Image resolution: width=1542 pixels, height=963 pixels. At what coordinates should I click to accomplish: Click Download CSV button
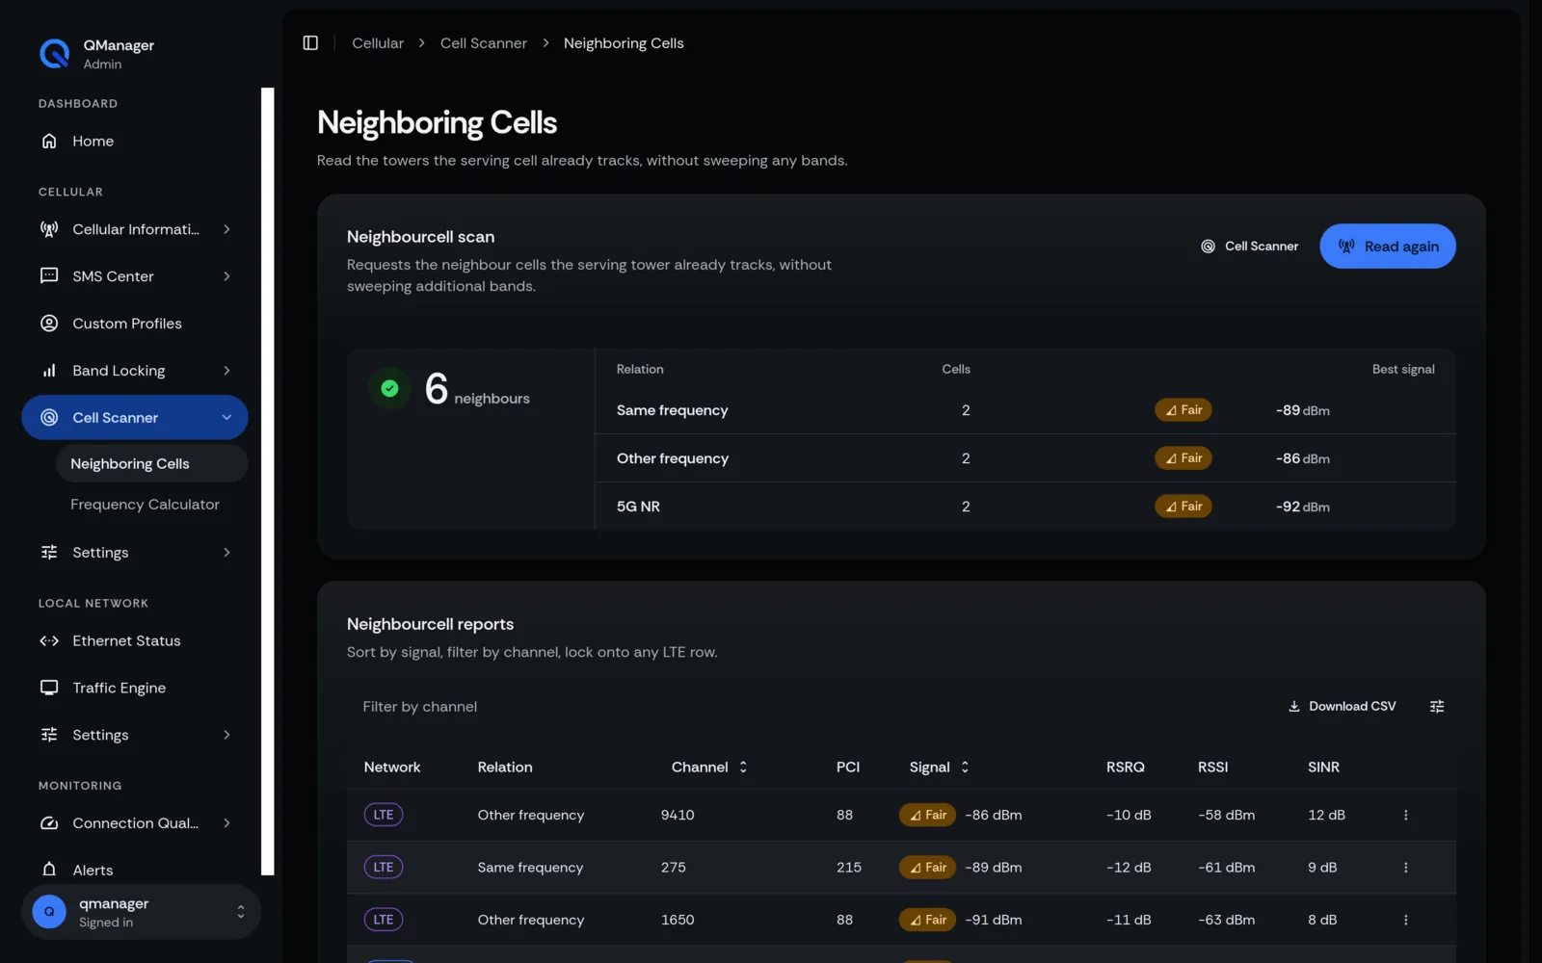1342,707
